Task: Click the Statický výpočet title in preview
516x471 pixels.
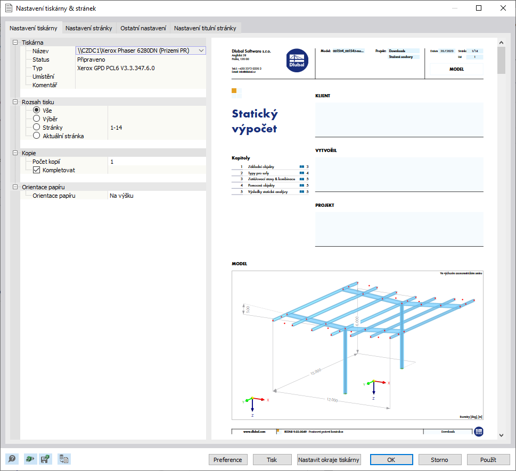Action: pos(255,121)
